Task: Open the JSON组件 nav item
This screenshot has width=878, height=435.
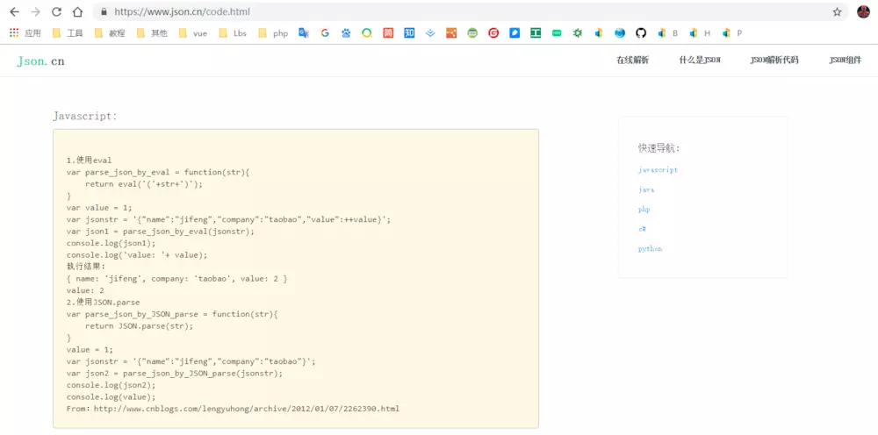Action: point(846,61)
